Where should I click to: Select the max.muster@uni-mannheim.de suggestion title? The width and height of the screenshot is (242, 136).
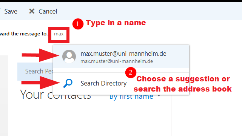pyautogui.click(x=123, y=54)
